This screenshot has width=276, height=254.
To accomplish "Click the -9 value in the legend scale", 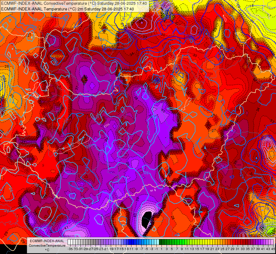I will [136, 249].
